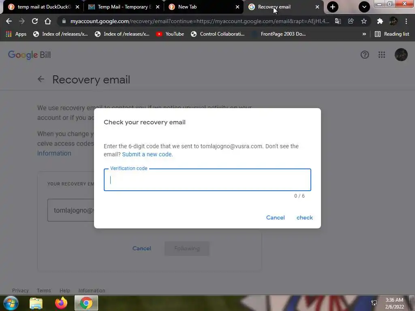Open a new tab with plus button
This screenshot has height=311, width=415.
(333, 7)
